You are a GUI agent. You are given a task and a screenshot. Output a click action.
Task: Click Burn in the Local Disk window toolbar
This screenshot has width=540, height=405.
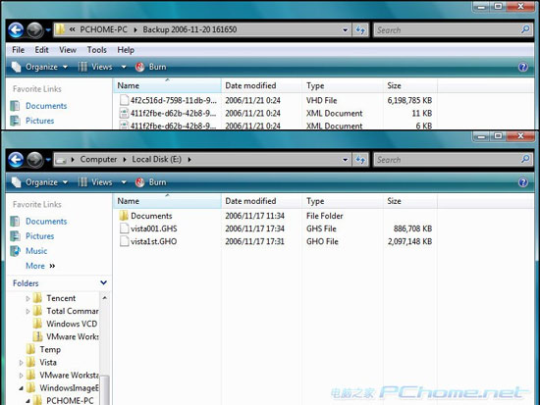151,182
